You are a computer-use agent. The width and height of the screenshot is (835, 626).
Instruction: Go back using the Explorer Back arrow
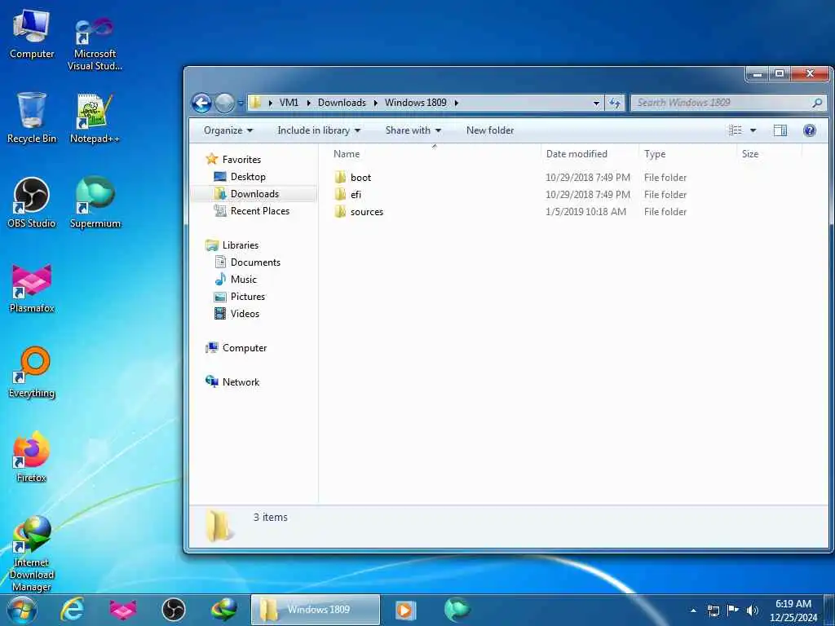[202, 103]
